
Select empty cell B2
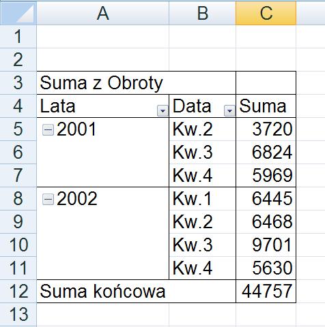pos(203,59)
